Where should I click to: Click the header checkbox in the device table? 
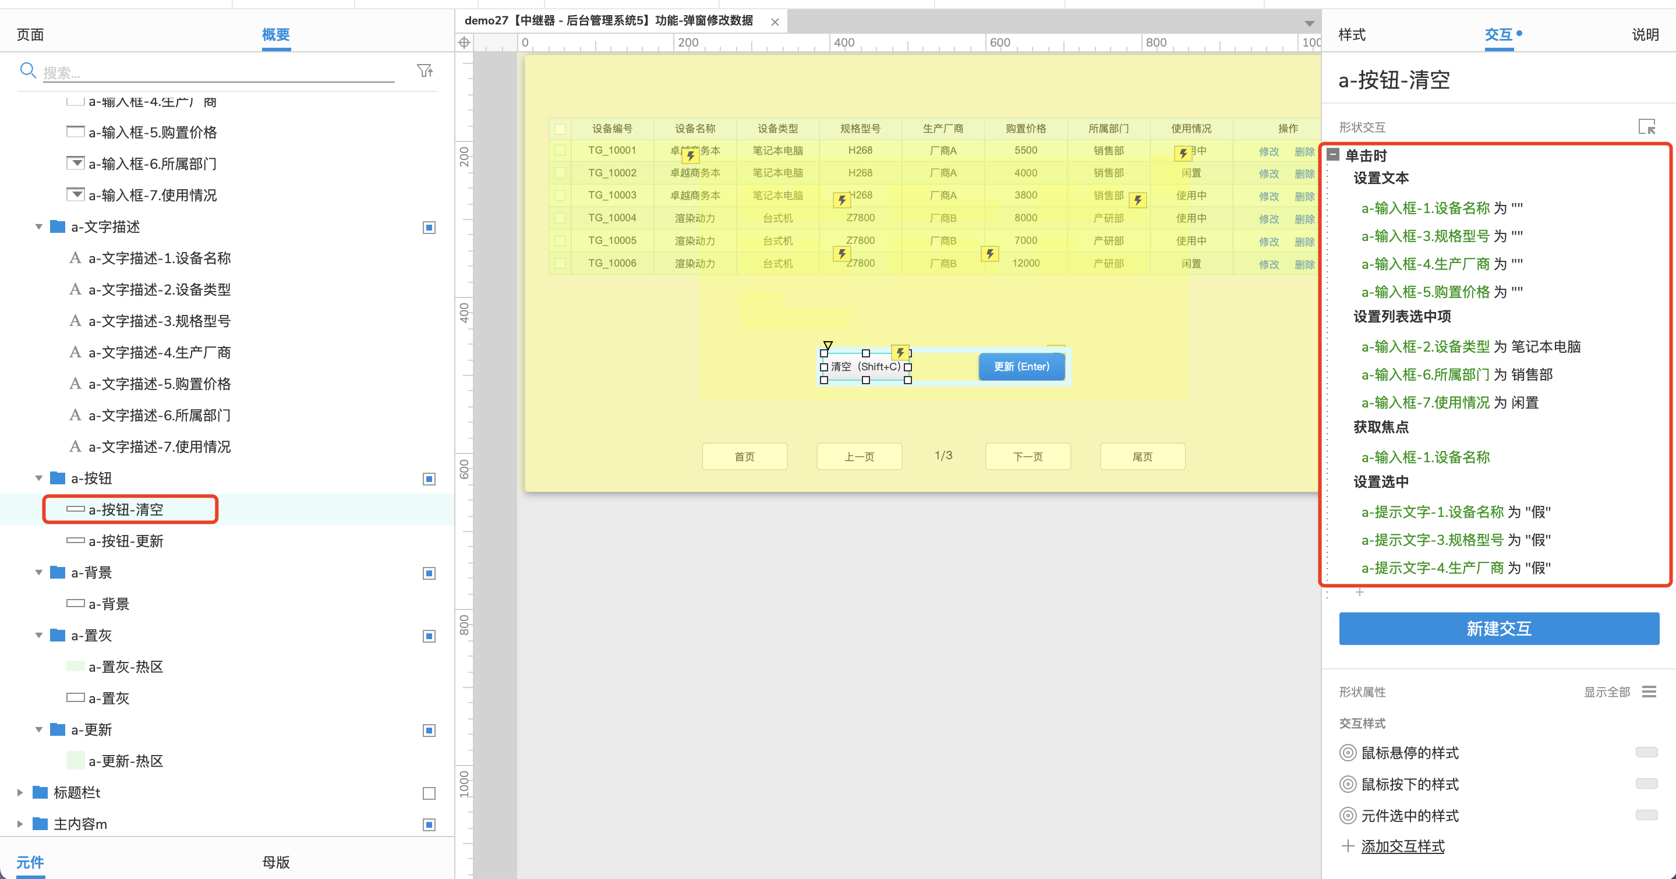560,129
